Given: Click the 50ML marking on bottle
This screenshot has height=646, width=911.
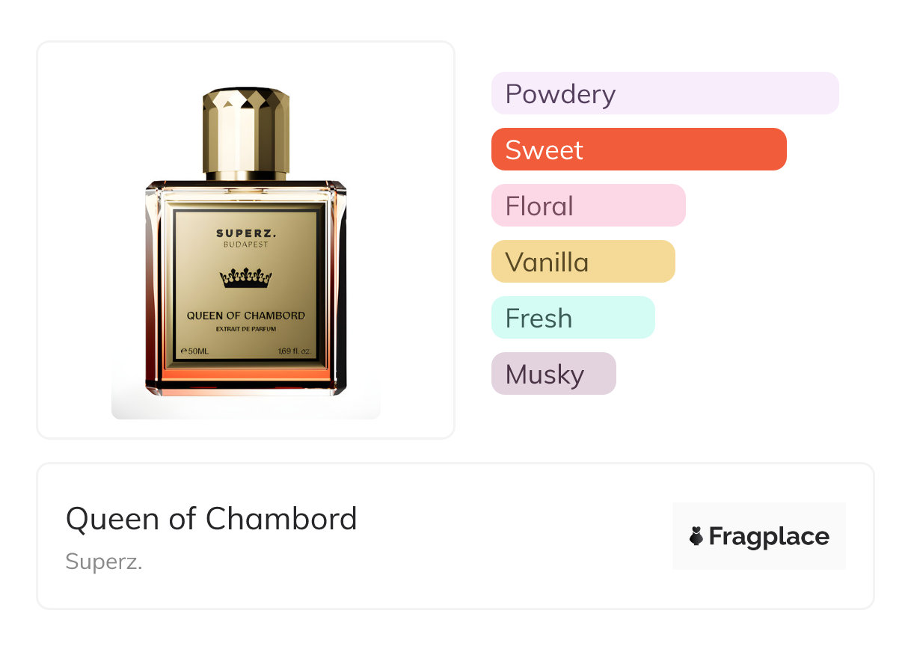Looking at the screenshot, I should click(x=194, y=351).
